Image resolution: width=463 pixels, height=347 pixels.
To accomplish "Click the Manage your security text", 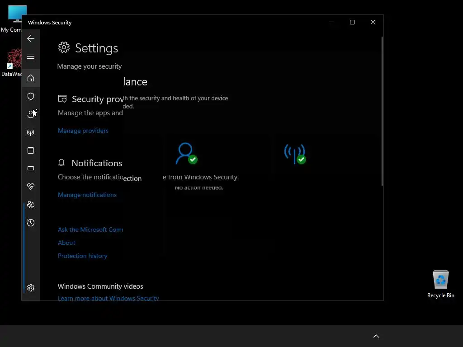I will point(90,66).
